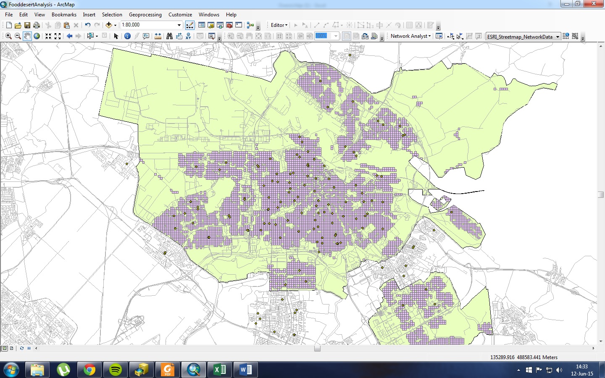This screenshot has height=378, width=605.
Task: Open the Catalog window
Action: (x=211, y=25)
